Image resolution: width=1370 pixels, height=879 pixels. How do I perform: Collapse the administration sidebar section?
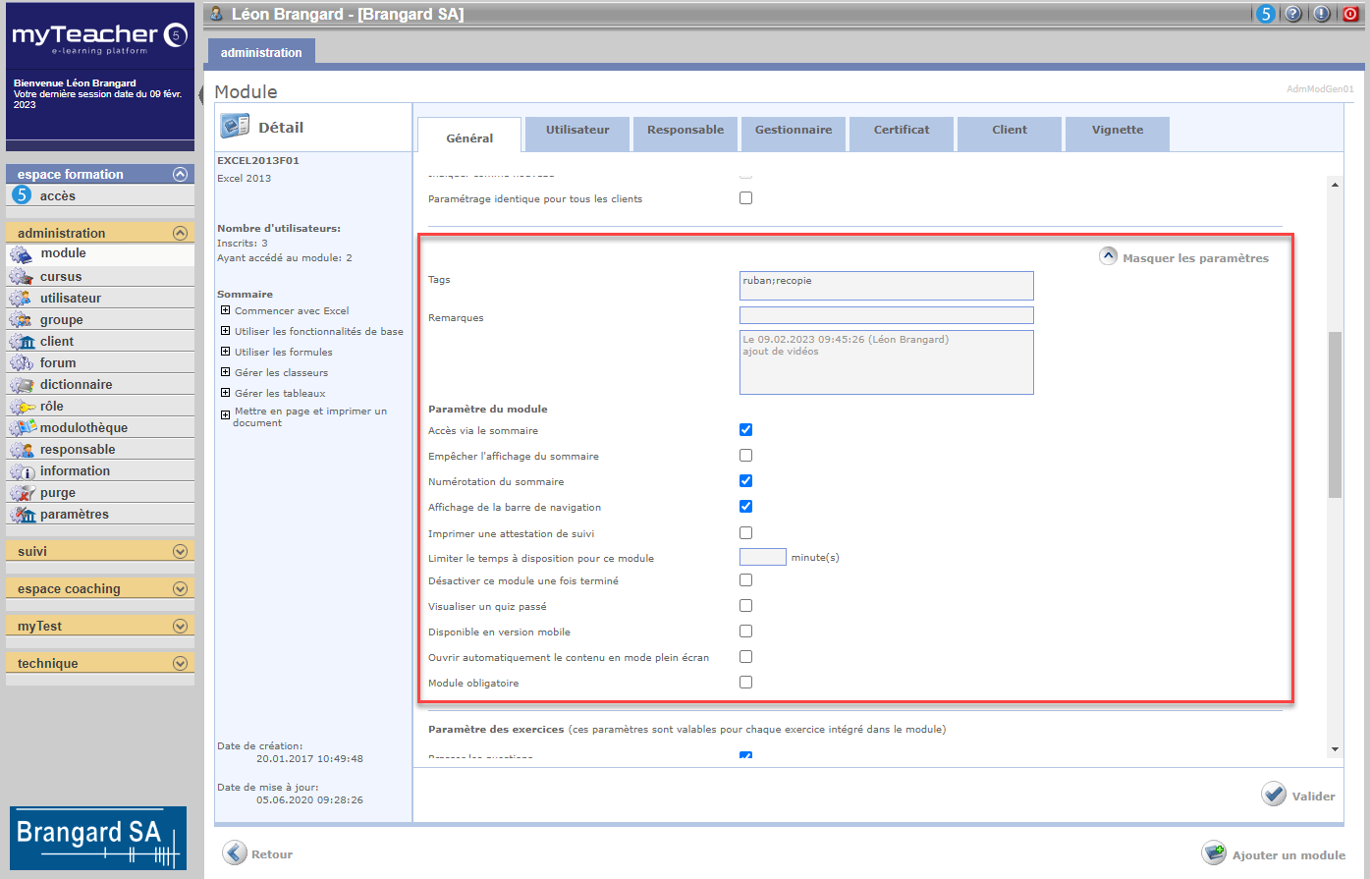tap(180, 233)
